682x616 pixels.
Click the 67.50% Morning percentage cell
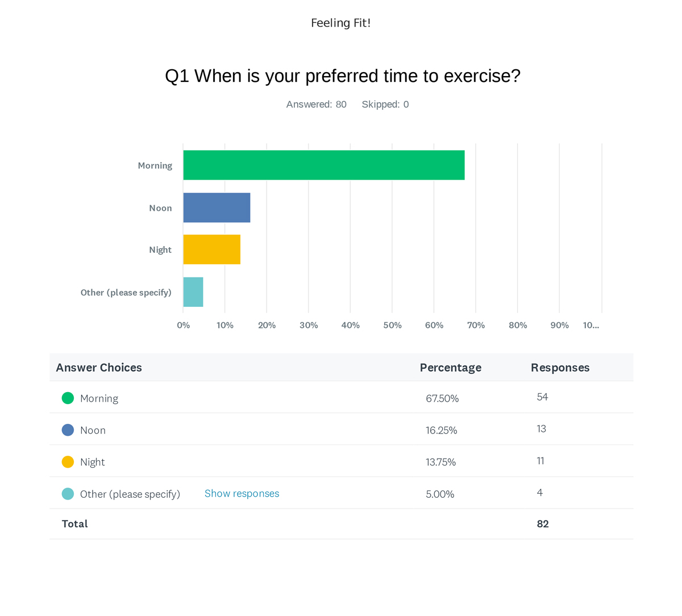coord(442,398)
